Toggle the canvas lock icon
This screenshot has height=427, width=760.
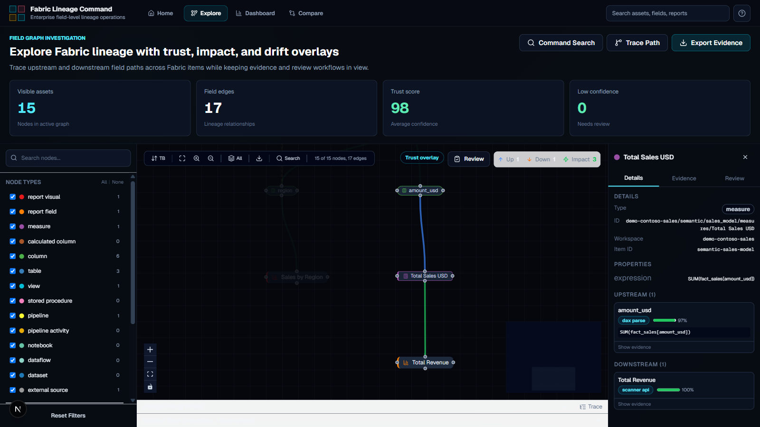(150, 387)
